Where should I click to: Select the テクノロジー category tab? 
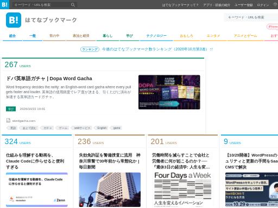click(x=156, y=36)
